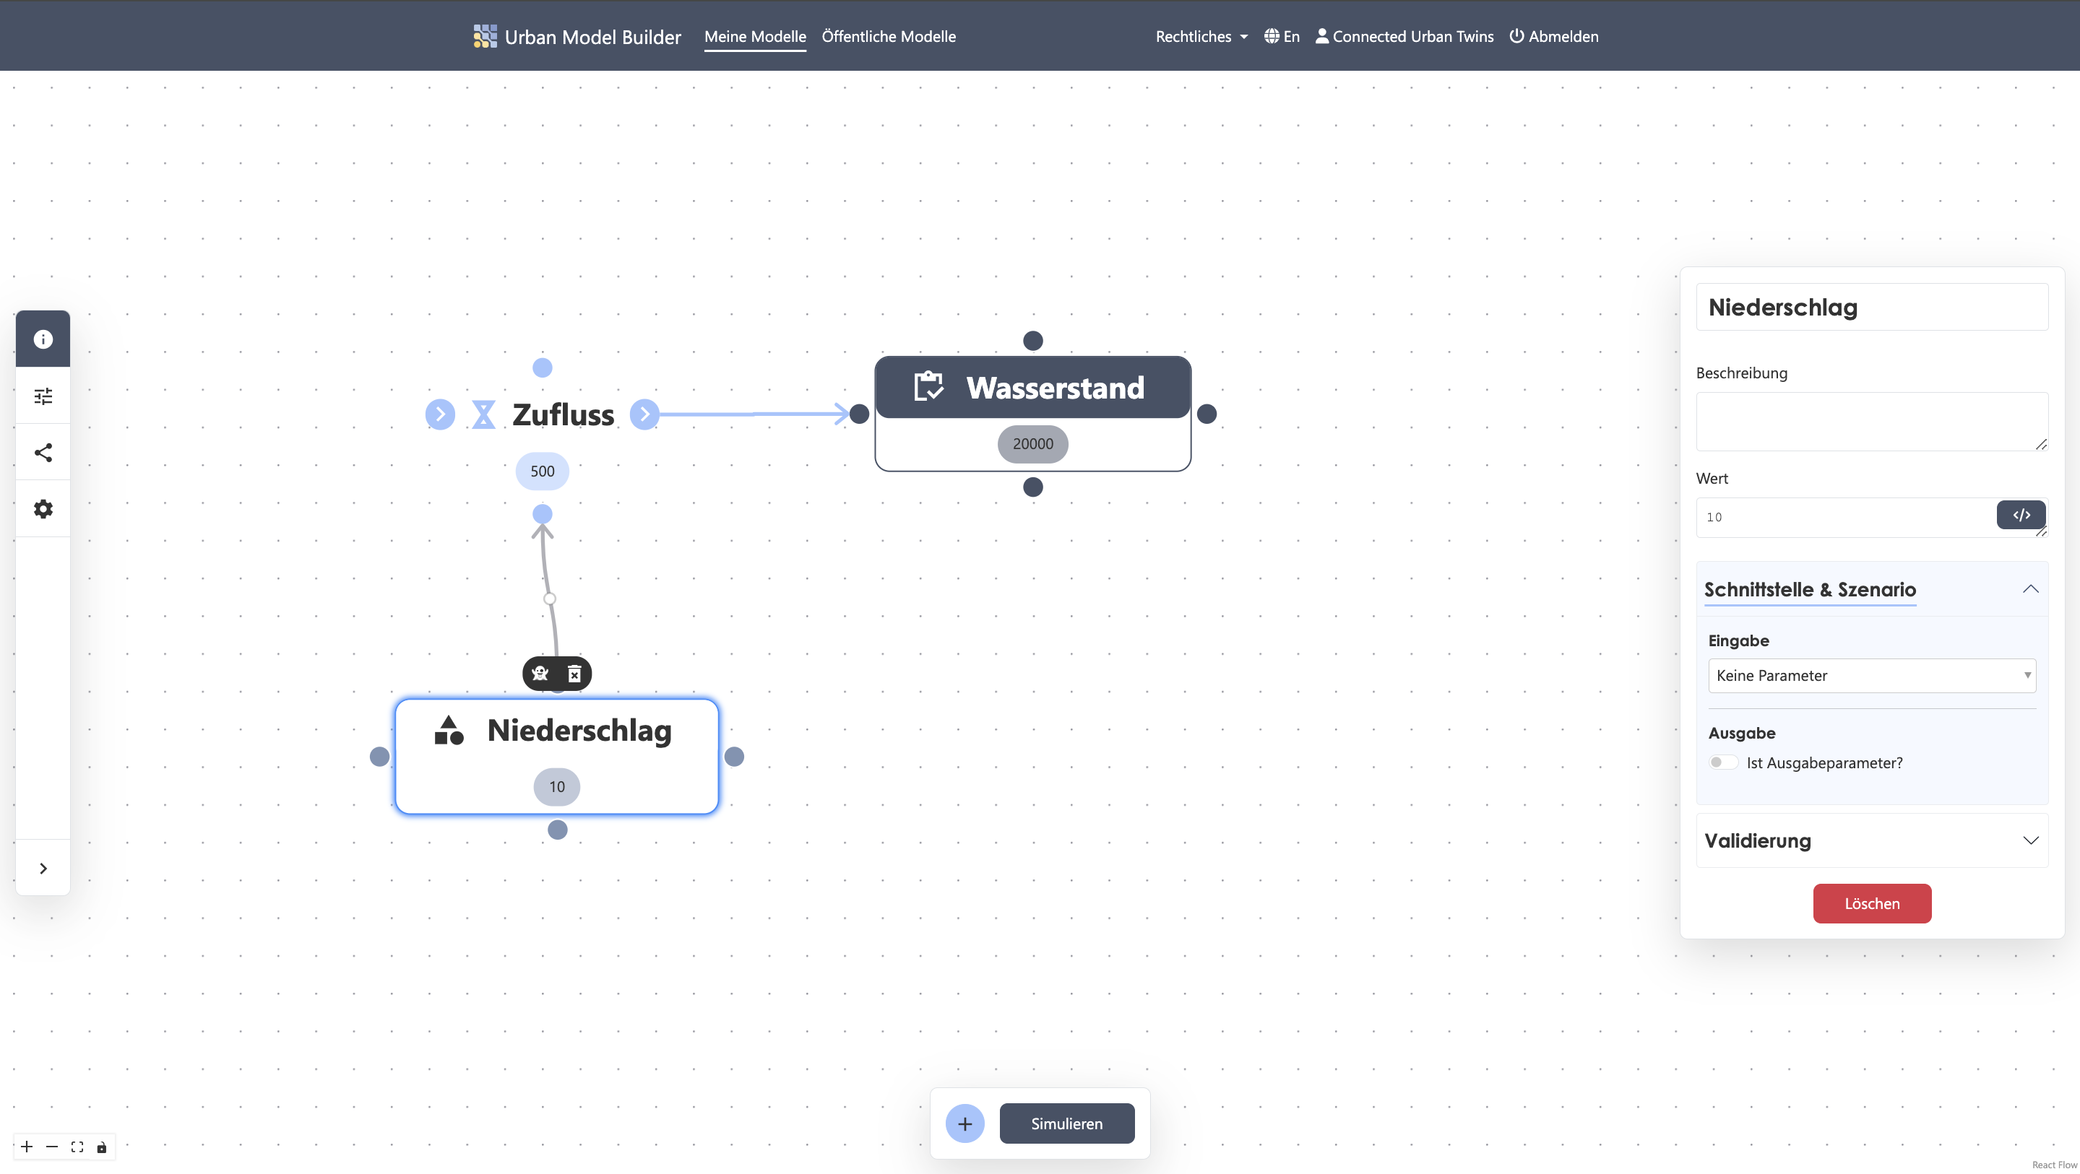Toggle code editor icon in Wert field
2080x1174 pixels.
pos(2021,515)
